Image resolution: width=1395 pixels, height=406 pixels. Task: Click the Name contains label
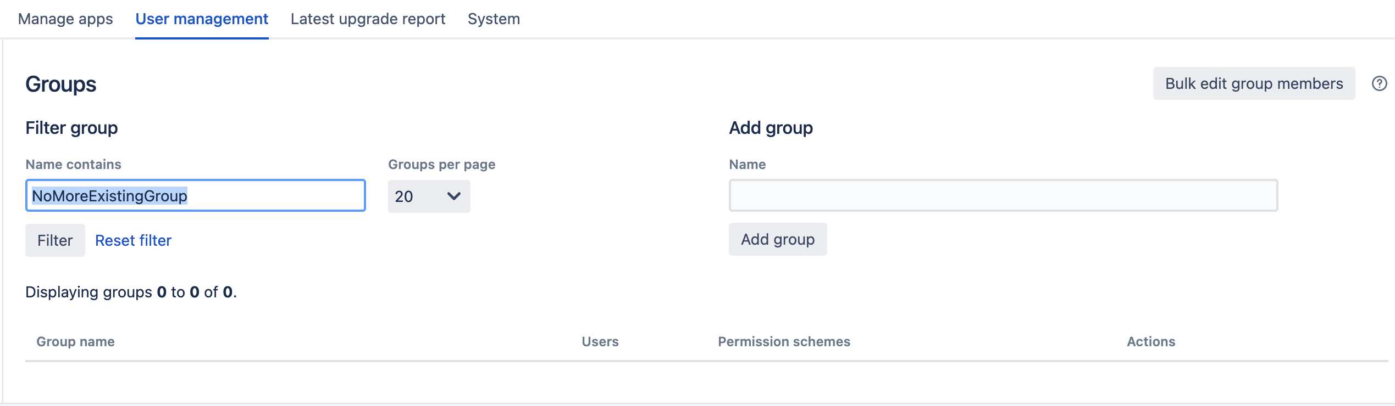pos(74,164)
